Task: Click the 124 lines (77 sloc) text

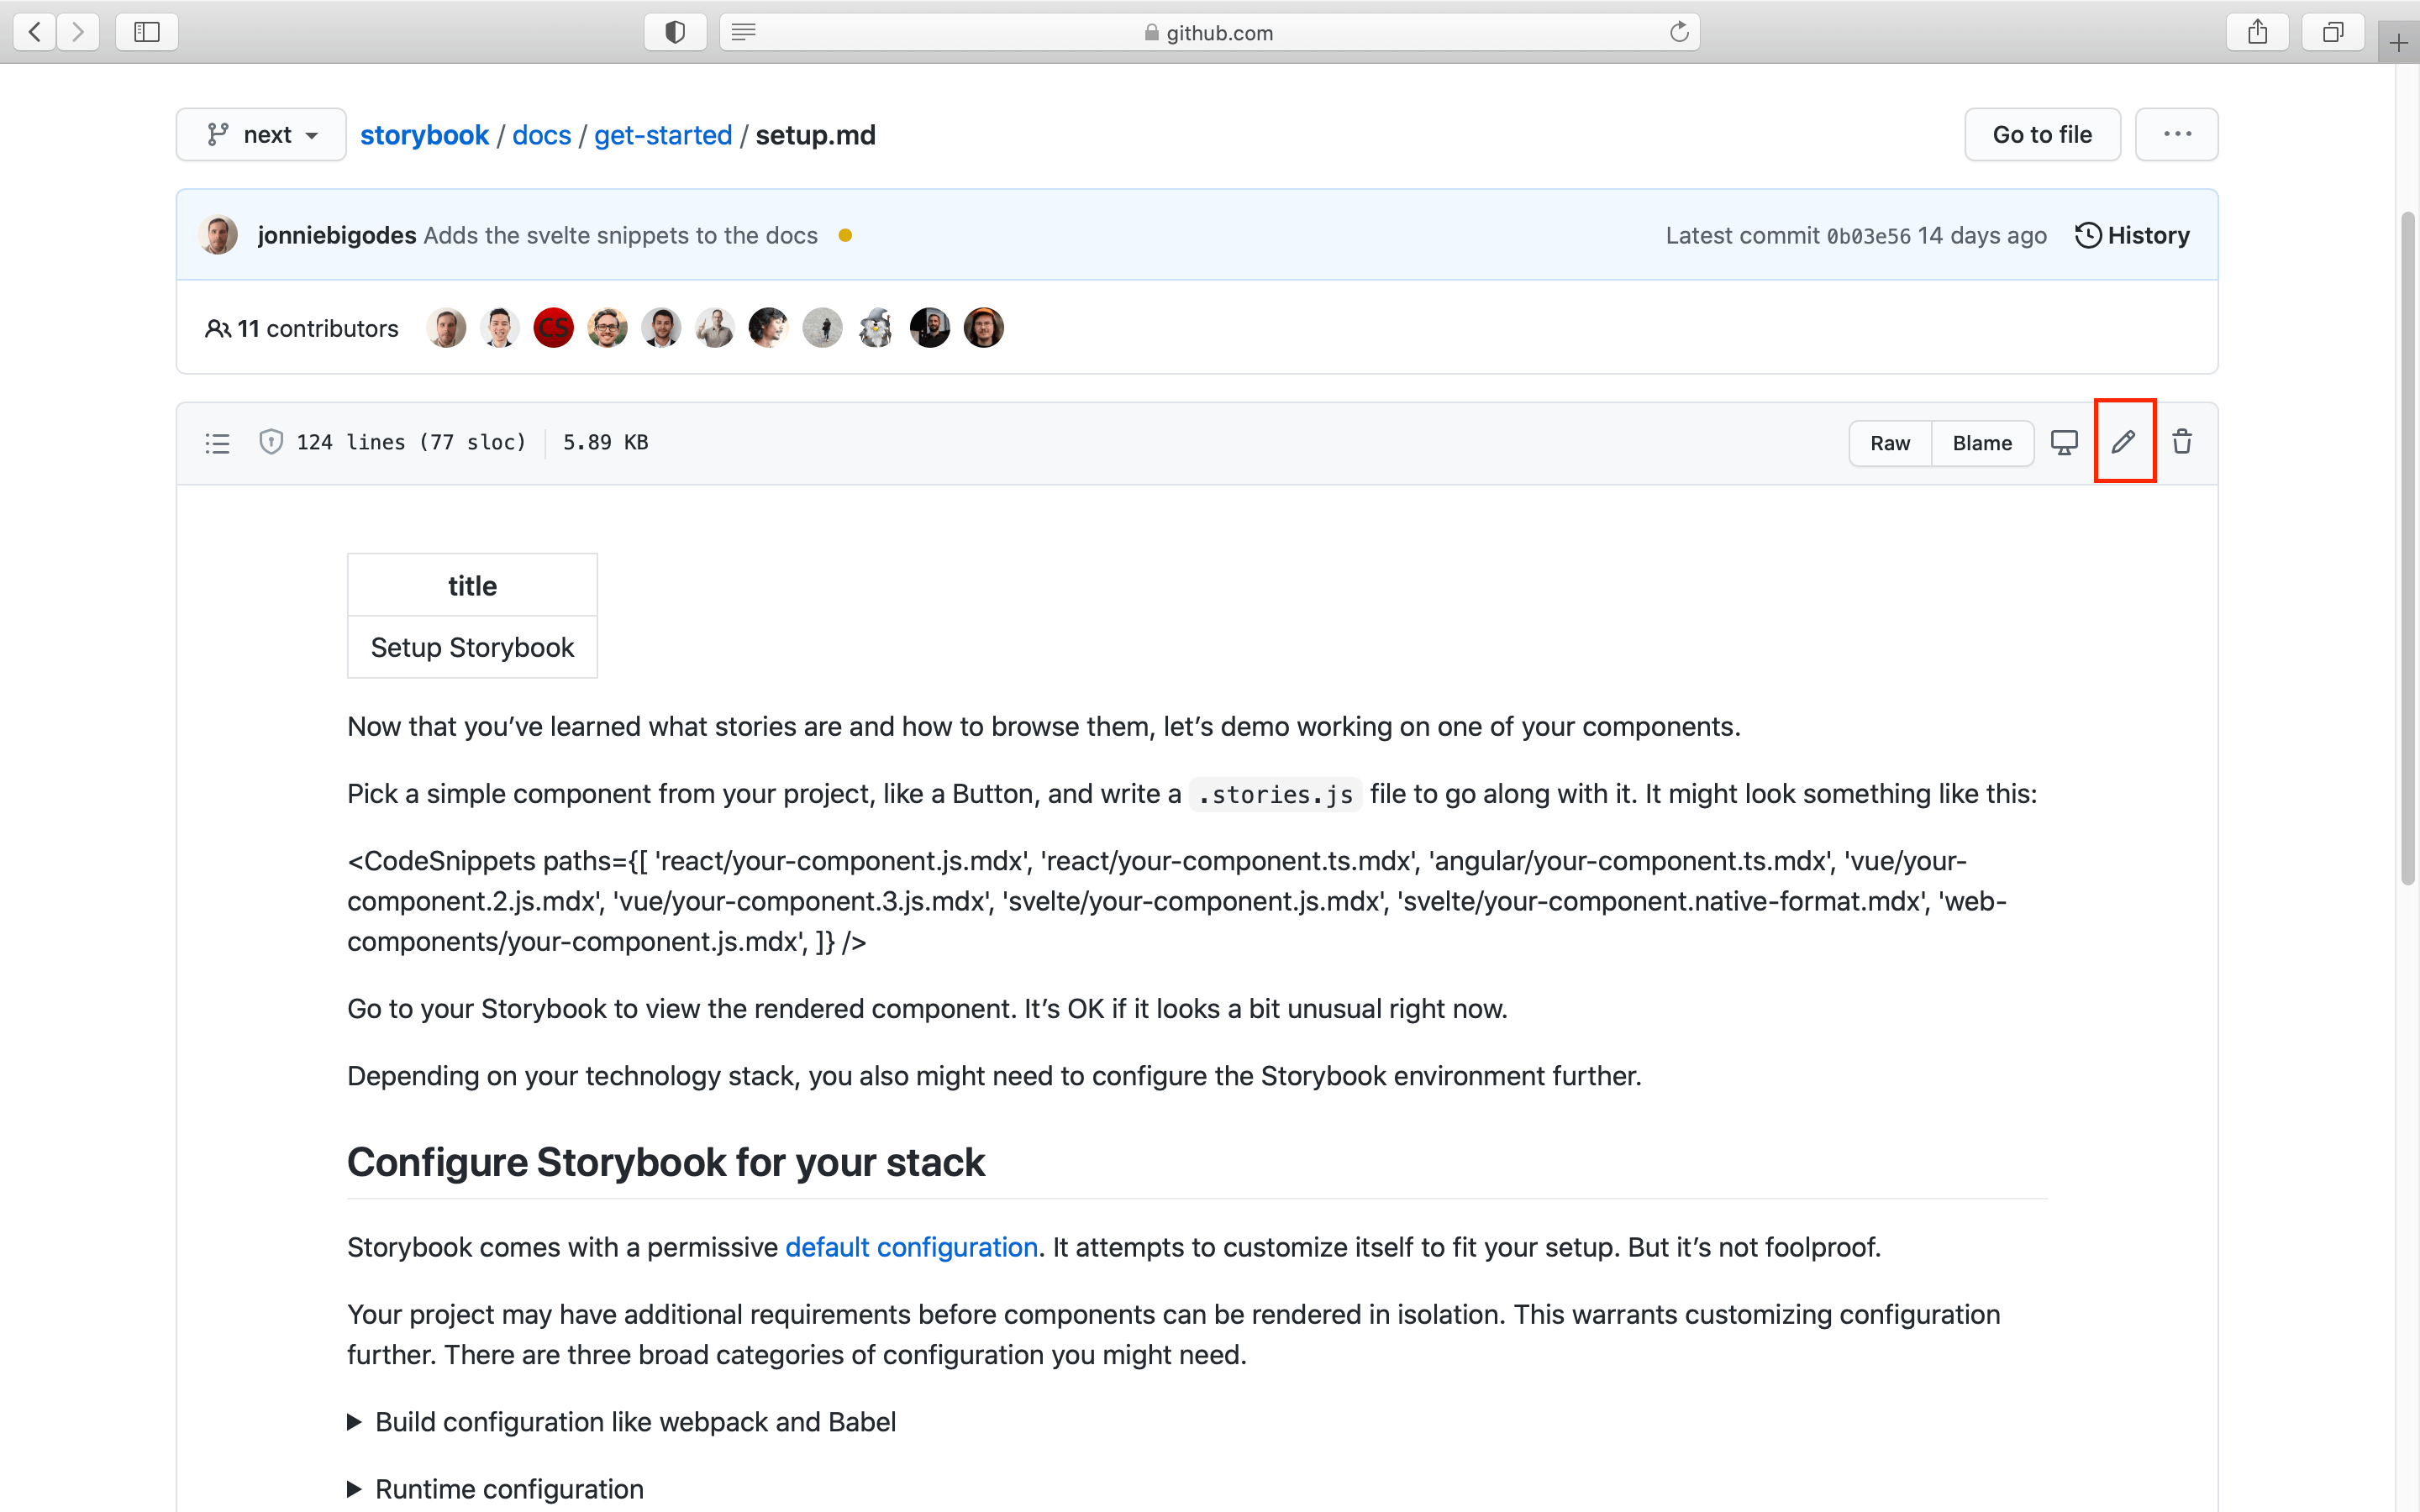Action: click(411, 442)
